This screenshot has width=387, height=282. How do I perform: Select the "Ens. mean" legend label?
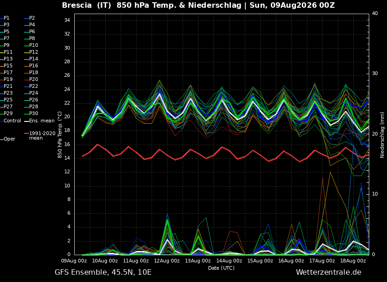pyautogui.click(x=42, y=121)
